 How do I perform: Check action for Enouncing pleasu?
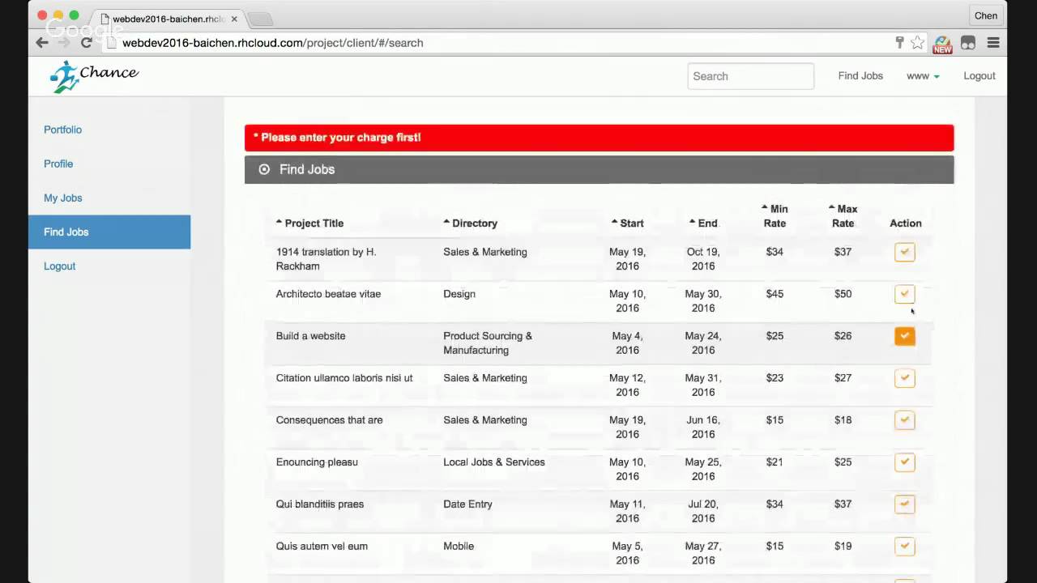click(x=905, y=462)
